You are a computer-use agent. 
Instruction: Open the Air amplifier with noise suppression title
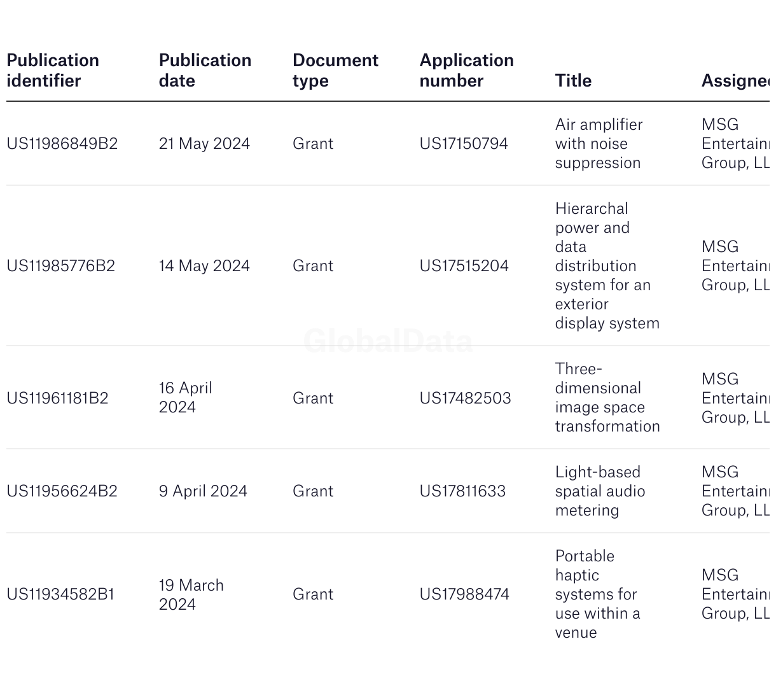(x=599, y=144)
